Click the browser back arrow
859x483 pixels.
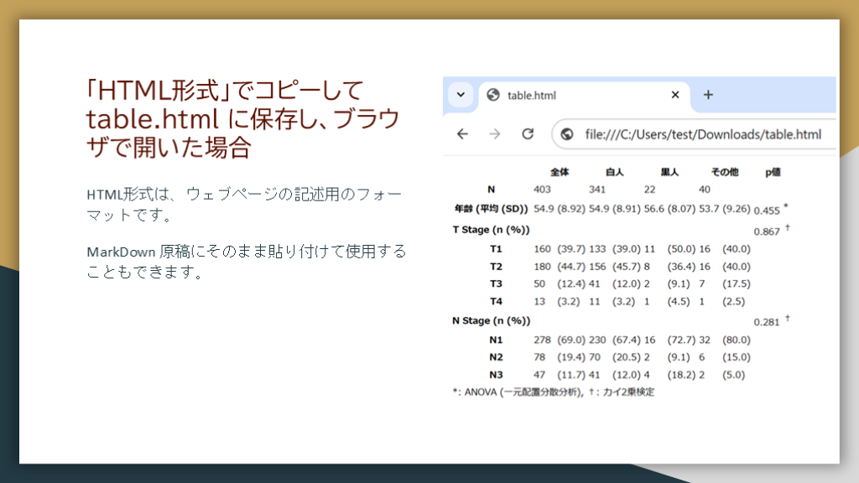pyautogui.click(x=462, y=134)
